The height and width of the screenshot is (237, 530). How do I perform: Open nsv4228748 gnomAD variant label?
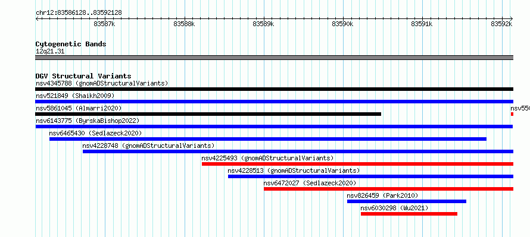click(149, 146)
